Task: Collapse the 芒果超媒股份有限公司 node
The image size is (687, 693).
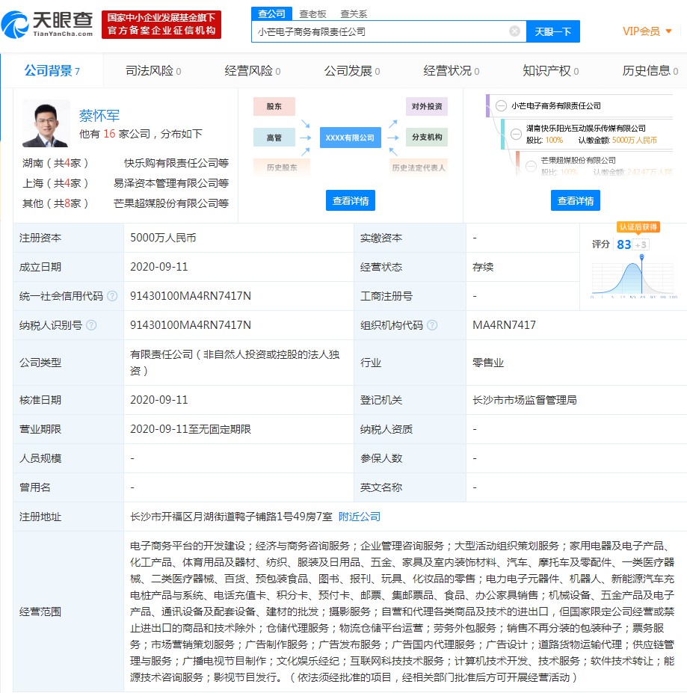Action: tap(531, 166)
